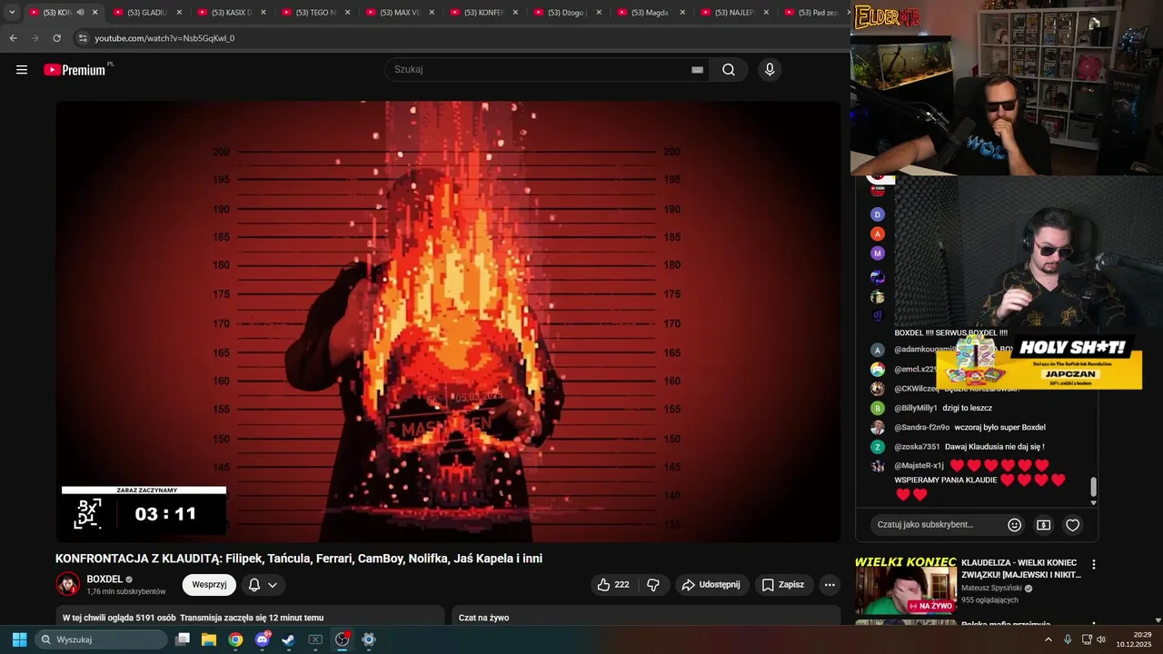
Task: Click @Sandra-f2n9o chat author
Action: [x=921, y=428]
